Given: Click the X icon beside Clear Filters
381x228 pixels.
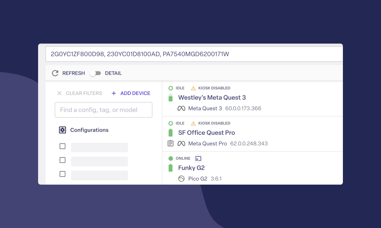Looking at the screenshot, I should [x=59, y=93].
